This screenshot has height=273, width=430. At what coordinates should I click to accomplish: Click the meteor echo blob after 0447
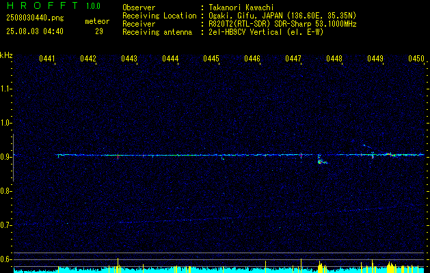click(x=322, y=162)
